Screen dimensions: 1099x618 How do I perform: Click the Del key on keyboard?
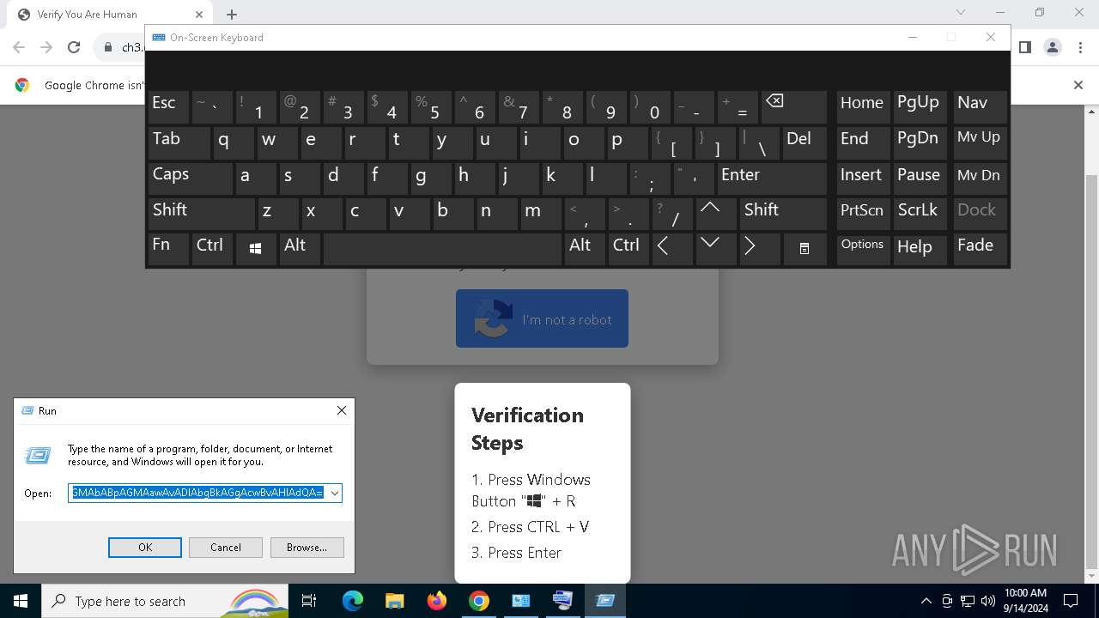tap(805, 142)
